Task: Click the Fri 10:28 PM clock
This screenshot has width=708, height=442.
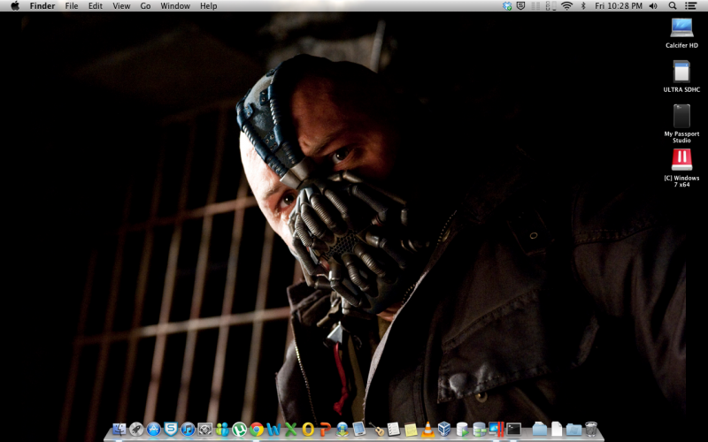Action: (618, 6)
